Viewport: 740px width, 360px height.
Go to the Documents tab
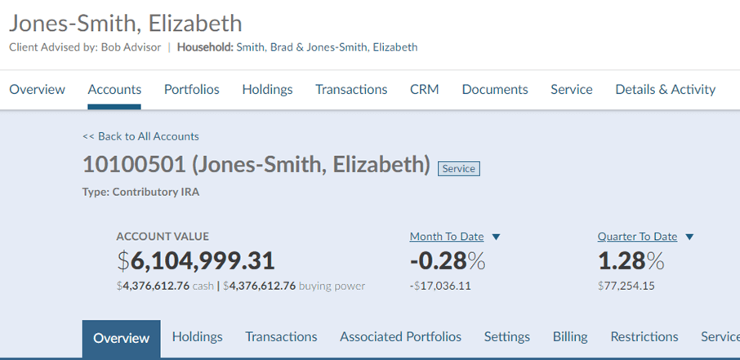pyautogui.click(x=495, y=90)
